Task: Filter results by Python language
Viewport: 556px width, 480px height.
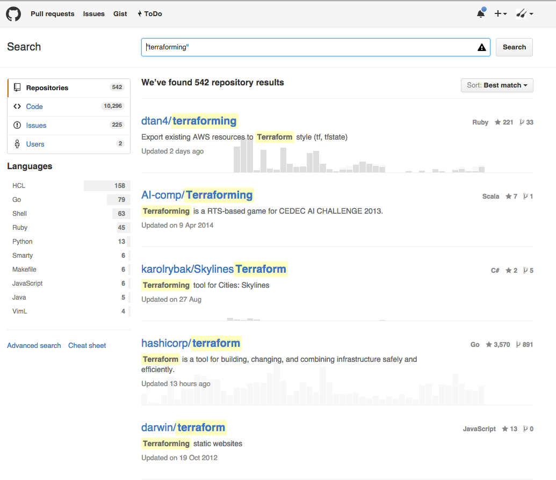Action: pyautogui.click(x=69, y=242)
